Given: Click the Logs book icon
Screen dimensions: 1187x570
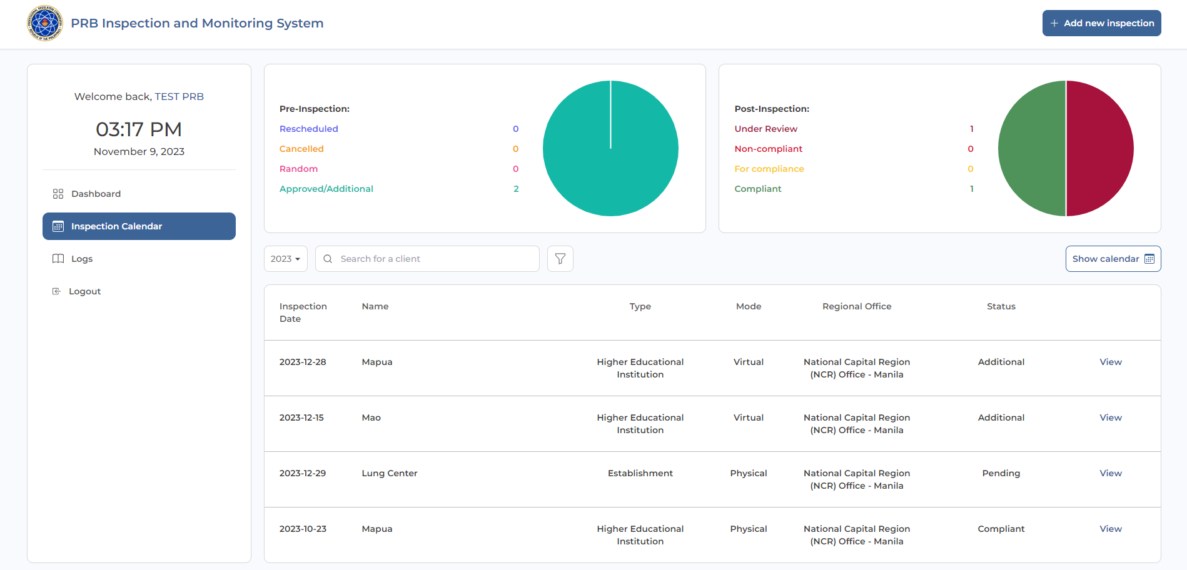Looking at the screenshot, I should click(x=58, y=259).
